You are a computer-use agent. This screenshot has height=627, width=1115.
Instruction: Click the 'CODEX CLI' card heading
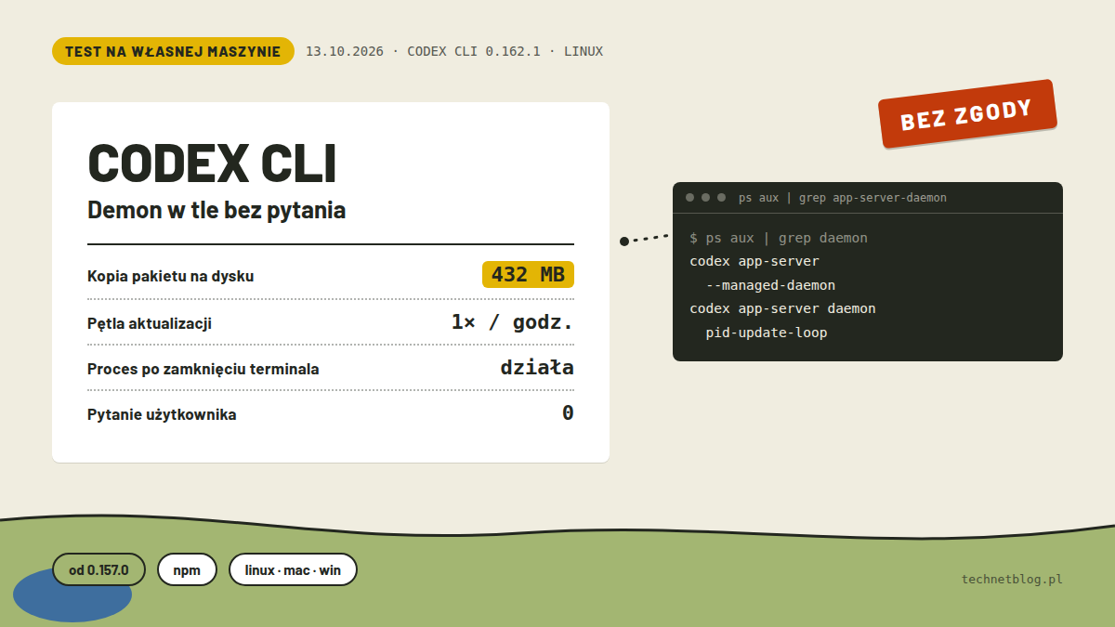pyautogui.click(x=212, y=163)
